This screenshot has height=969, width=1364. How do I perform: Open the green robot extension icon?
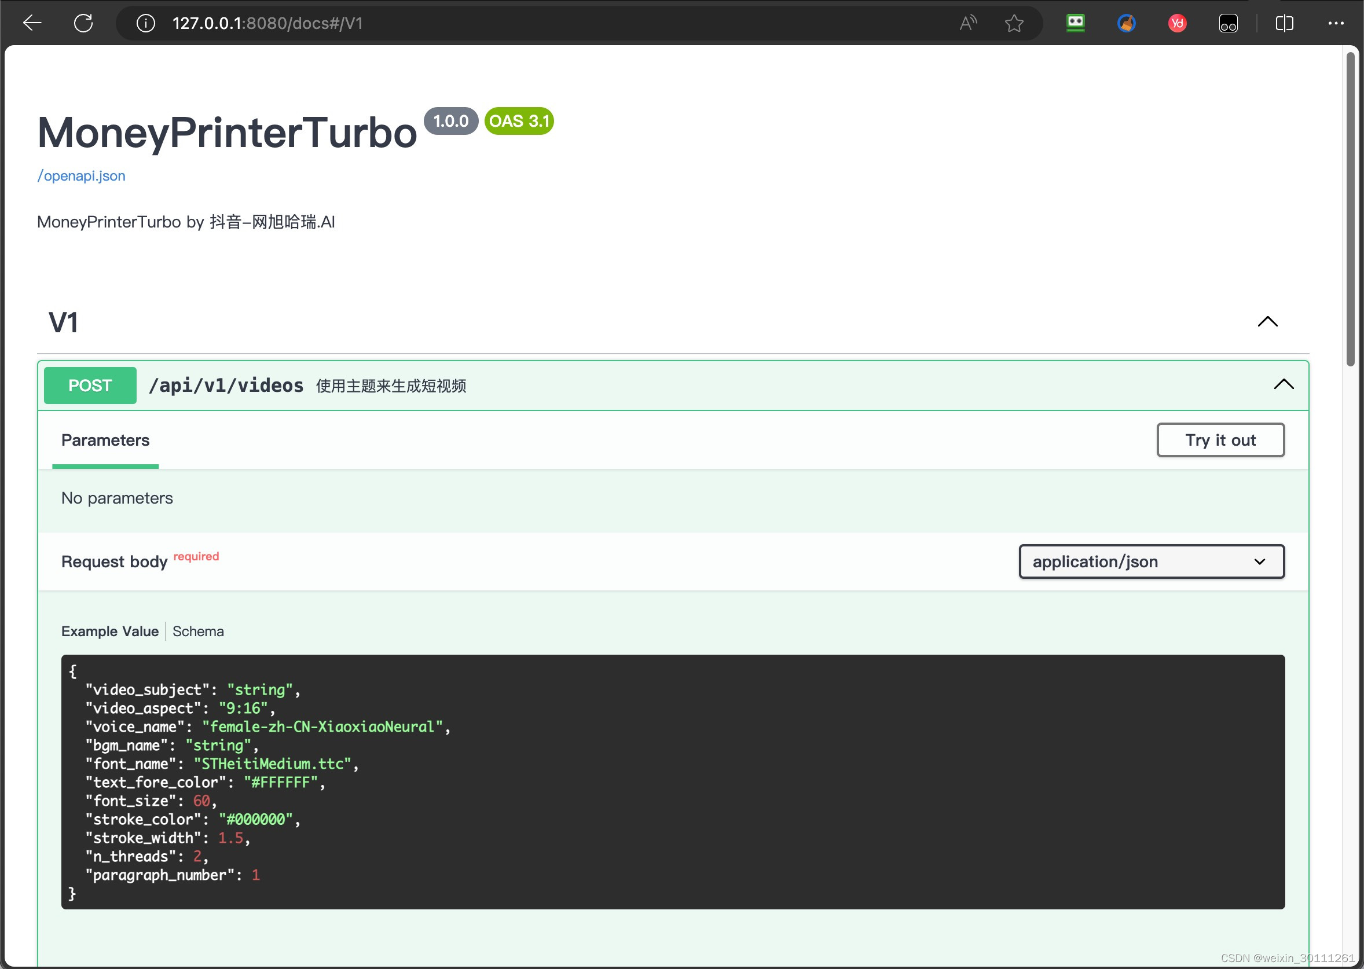(x=1075, y=23)
